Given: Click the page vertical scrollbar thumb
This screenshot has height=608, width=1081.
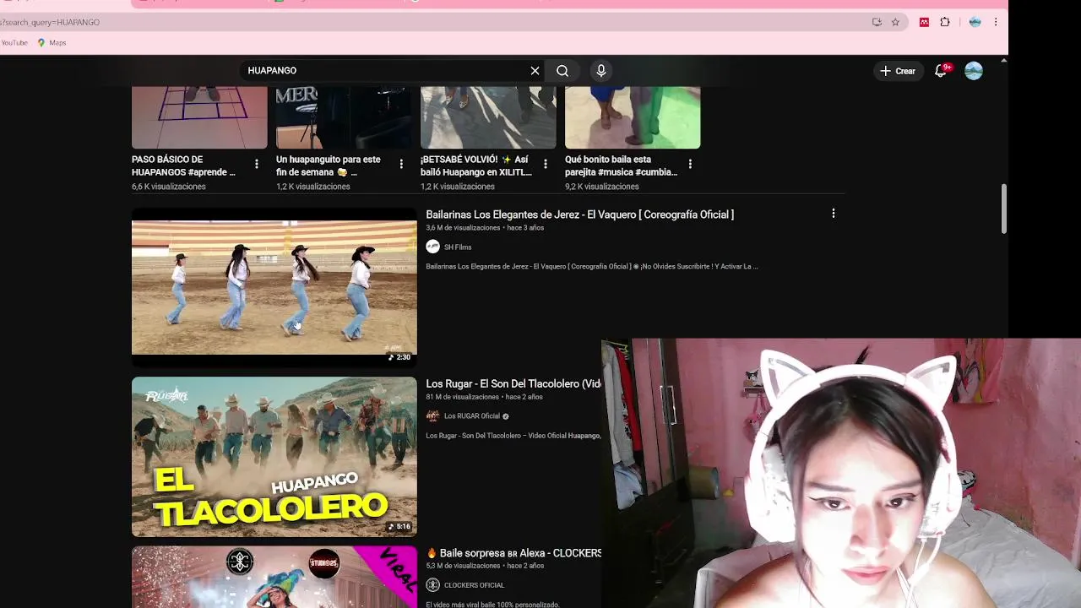Looking at the screenshot, I should [x=1004, y=209].
